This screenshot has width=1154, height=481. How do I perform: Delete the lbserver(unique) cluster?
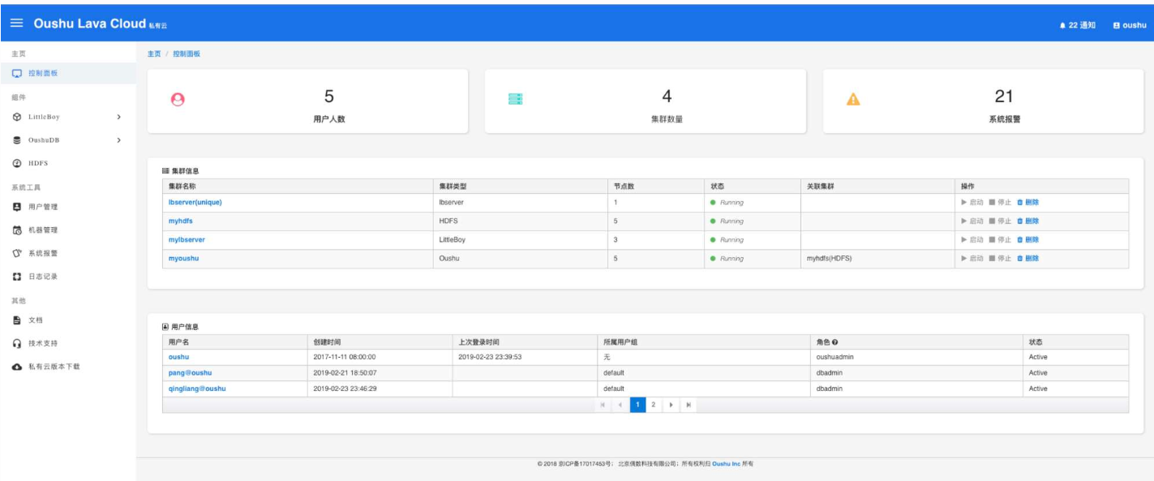(1027, 202)
